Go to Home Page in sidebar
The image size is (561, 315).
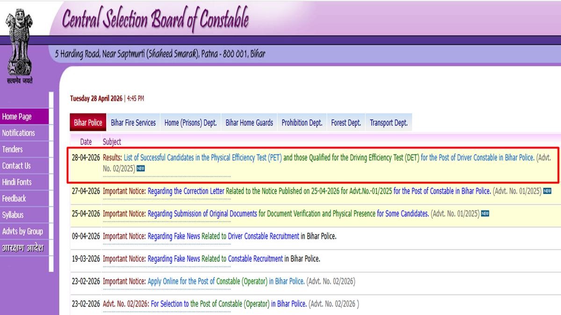[17, 117]
